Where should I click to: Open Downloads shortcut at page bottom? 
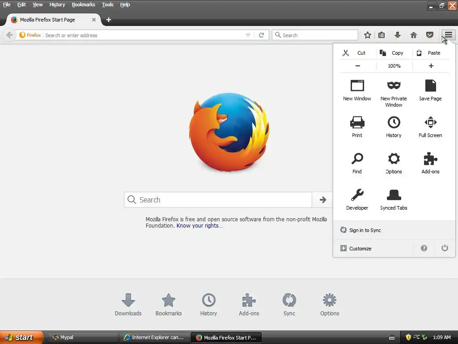click(128, 305)
